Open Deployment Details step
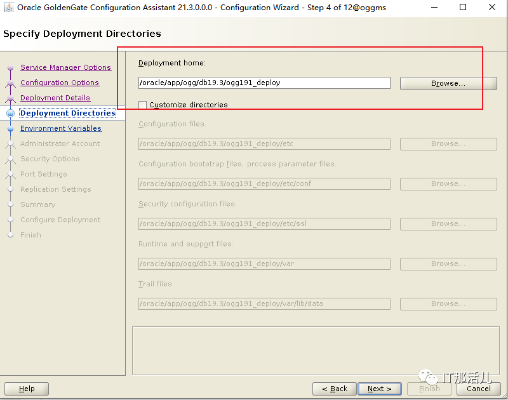 [x=55, y=98]
